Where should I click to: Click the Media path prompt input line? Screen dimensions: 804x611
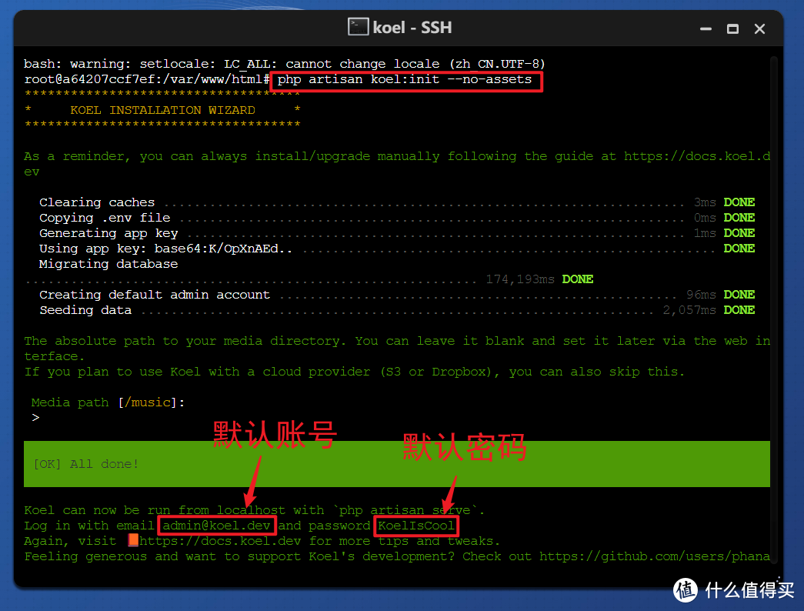point(108,418)
